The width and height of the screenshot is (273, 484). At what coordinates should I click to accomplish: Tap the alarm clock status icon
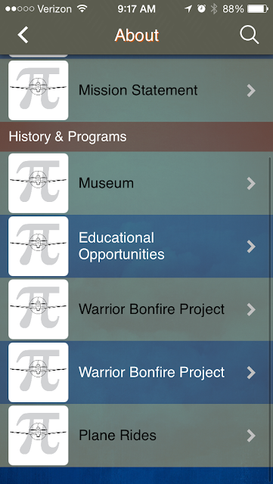(201, 8)
